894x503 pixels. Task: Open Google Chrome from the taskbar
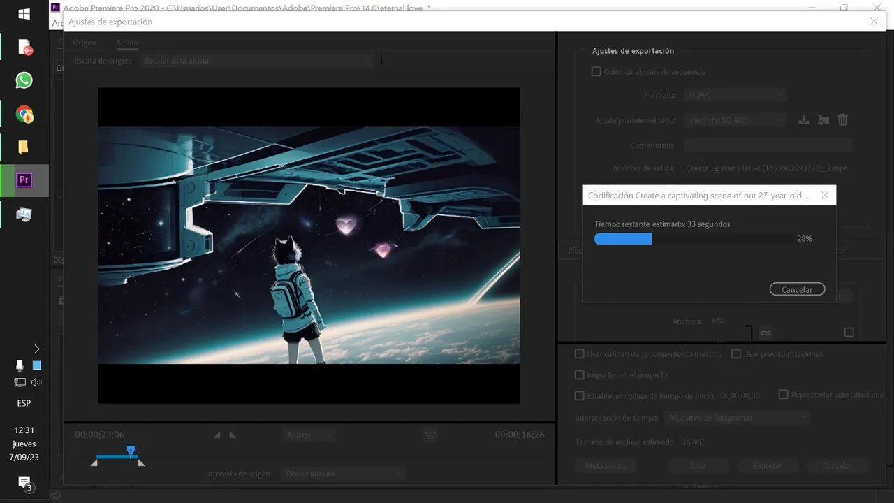click(x=24, y=114)
